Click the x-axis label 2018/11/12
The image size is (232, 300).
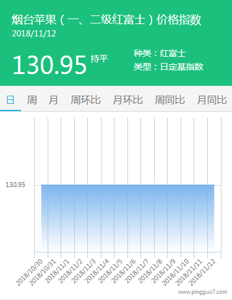pos(202,272)
